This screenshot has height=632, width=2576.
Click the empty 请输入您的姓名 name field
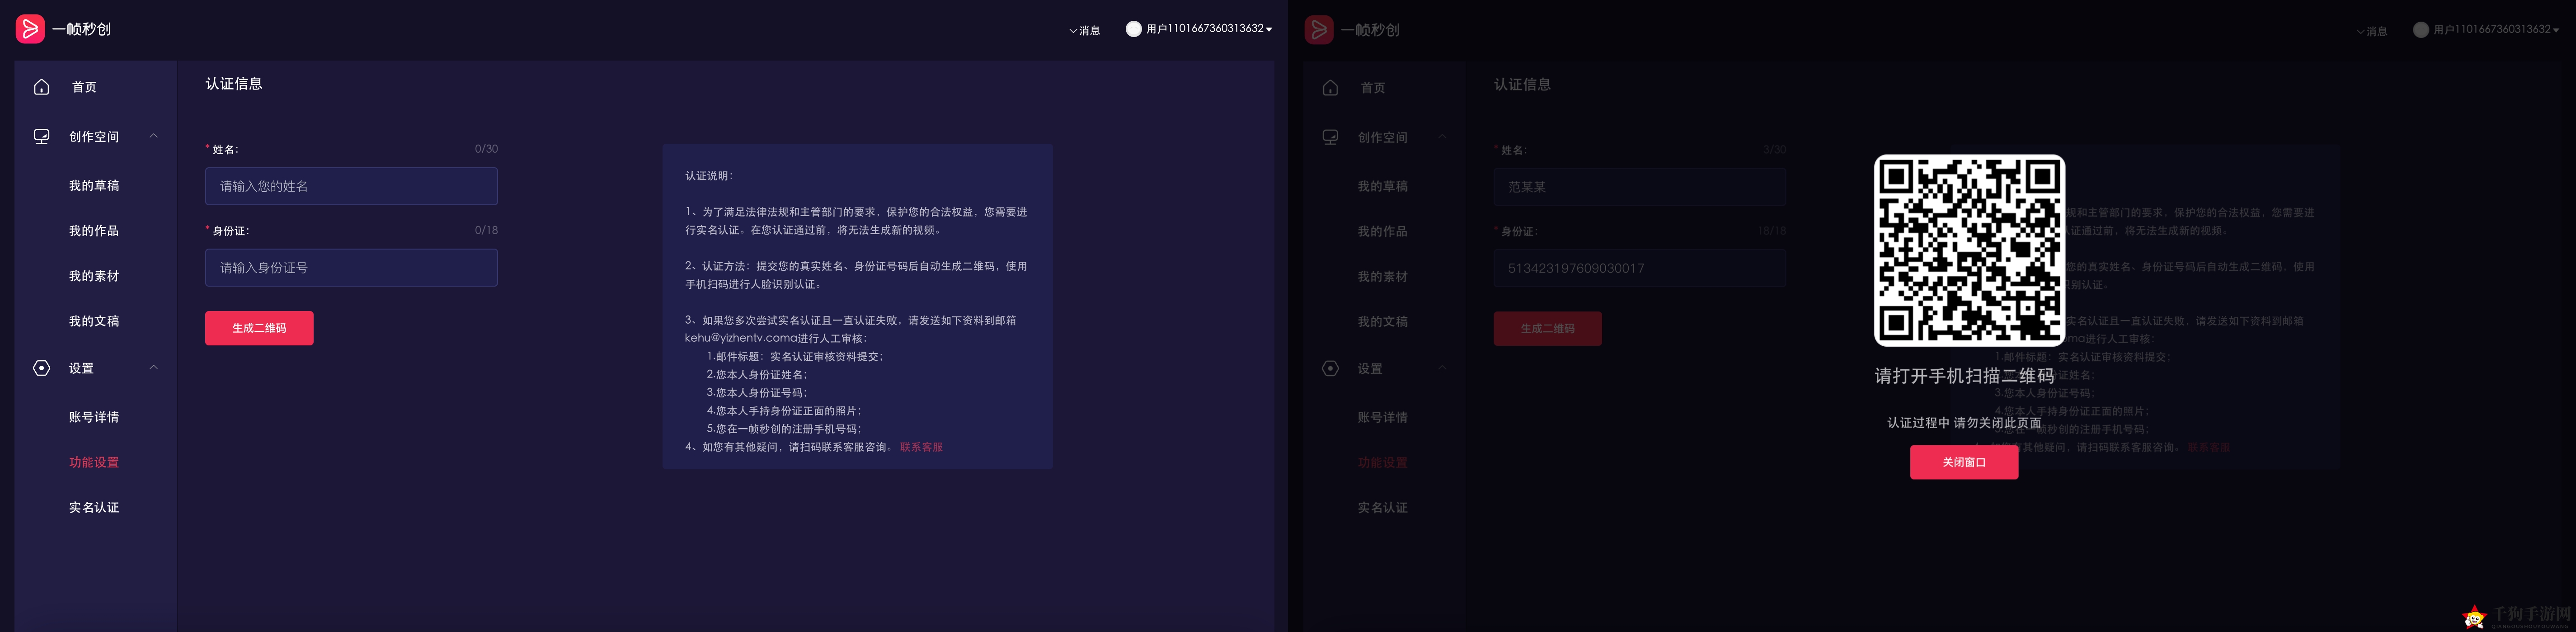tap(351, 186)
